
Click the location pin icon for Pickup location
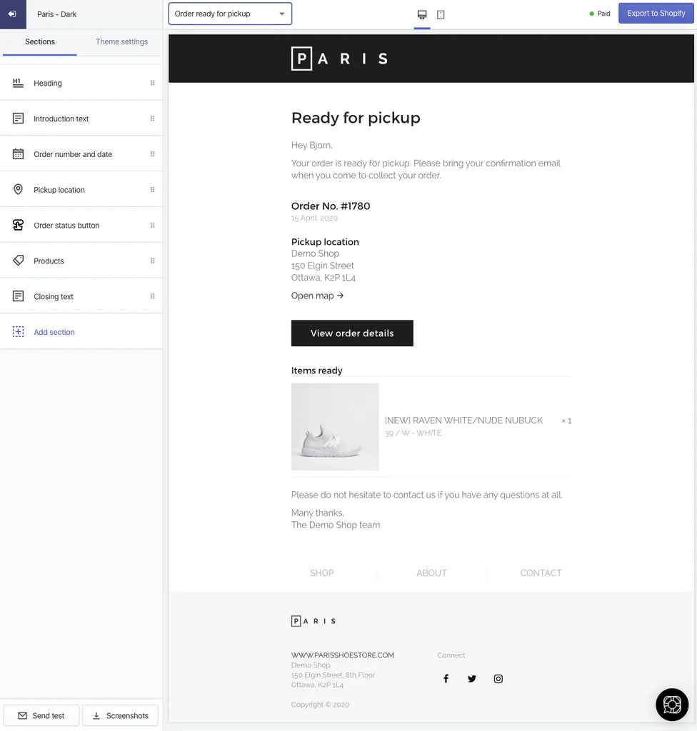click(18, 189)
